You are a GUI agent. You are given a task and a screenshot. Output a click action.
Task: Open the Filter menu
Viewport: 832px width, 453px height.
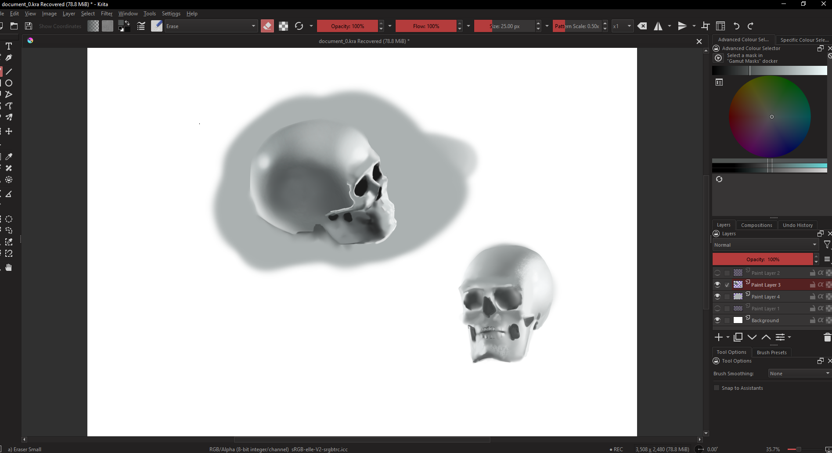click(x=107, y=14)
